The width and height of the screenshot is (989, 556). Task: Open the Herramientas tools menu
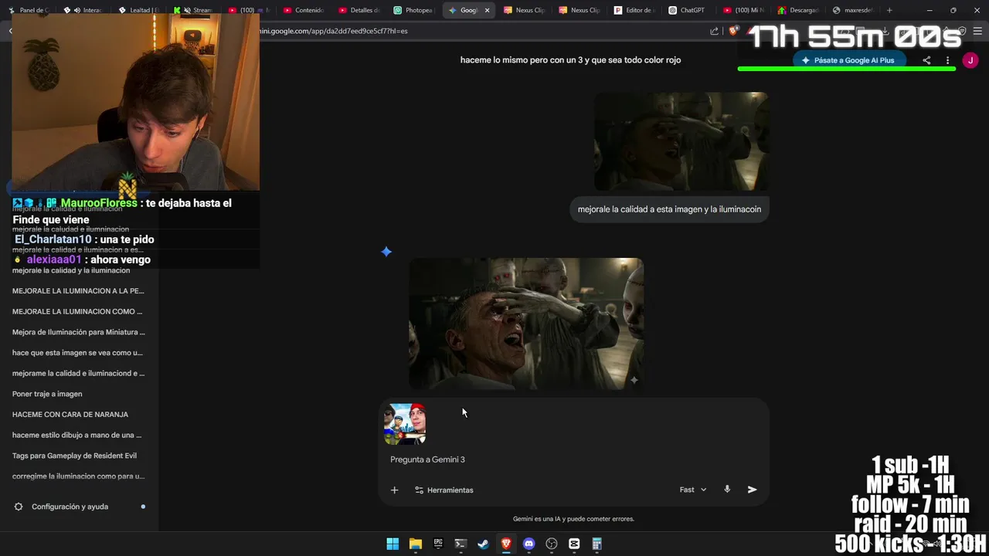pyautogui.click(x=444, y=490)
